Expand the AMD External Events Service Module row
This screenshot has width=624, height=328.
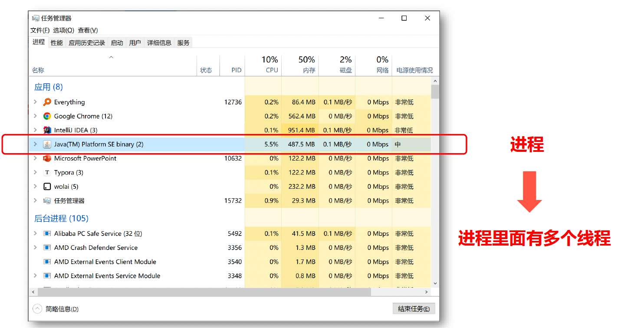(x=35, y=276)
